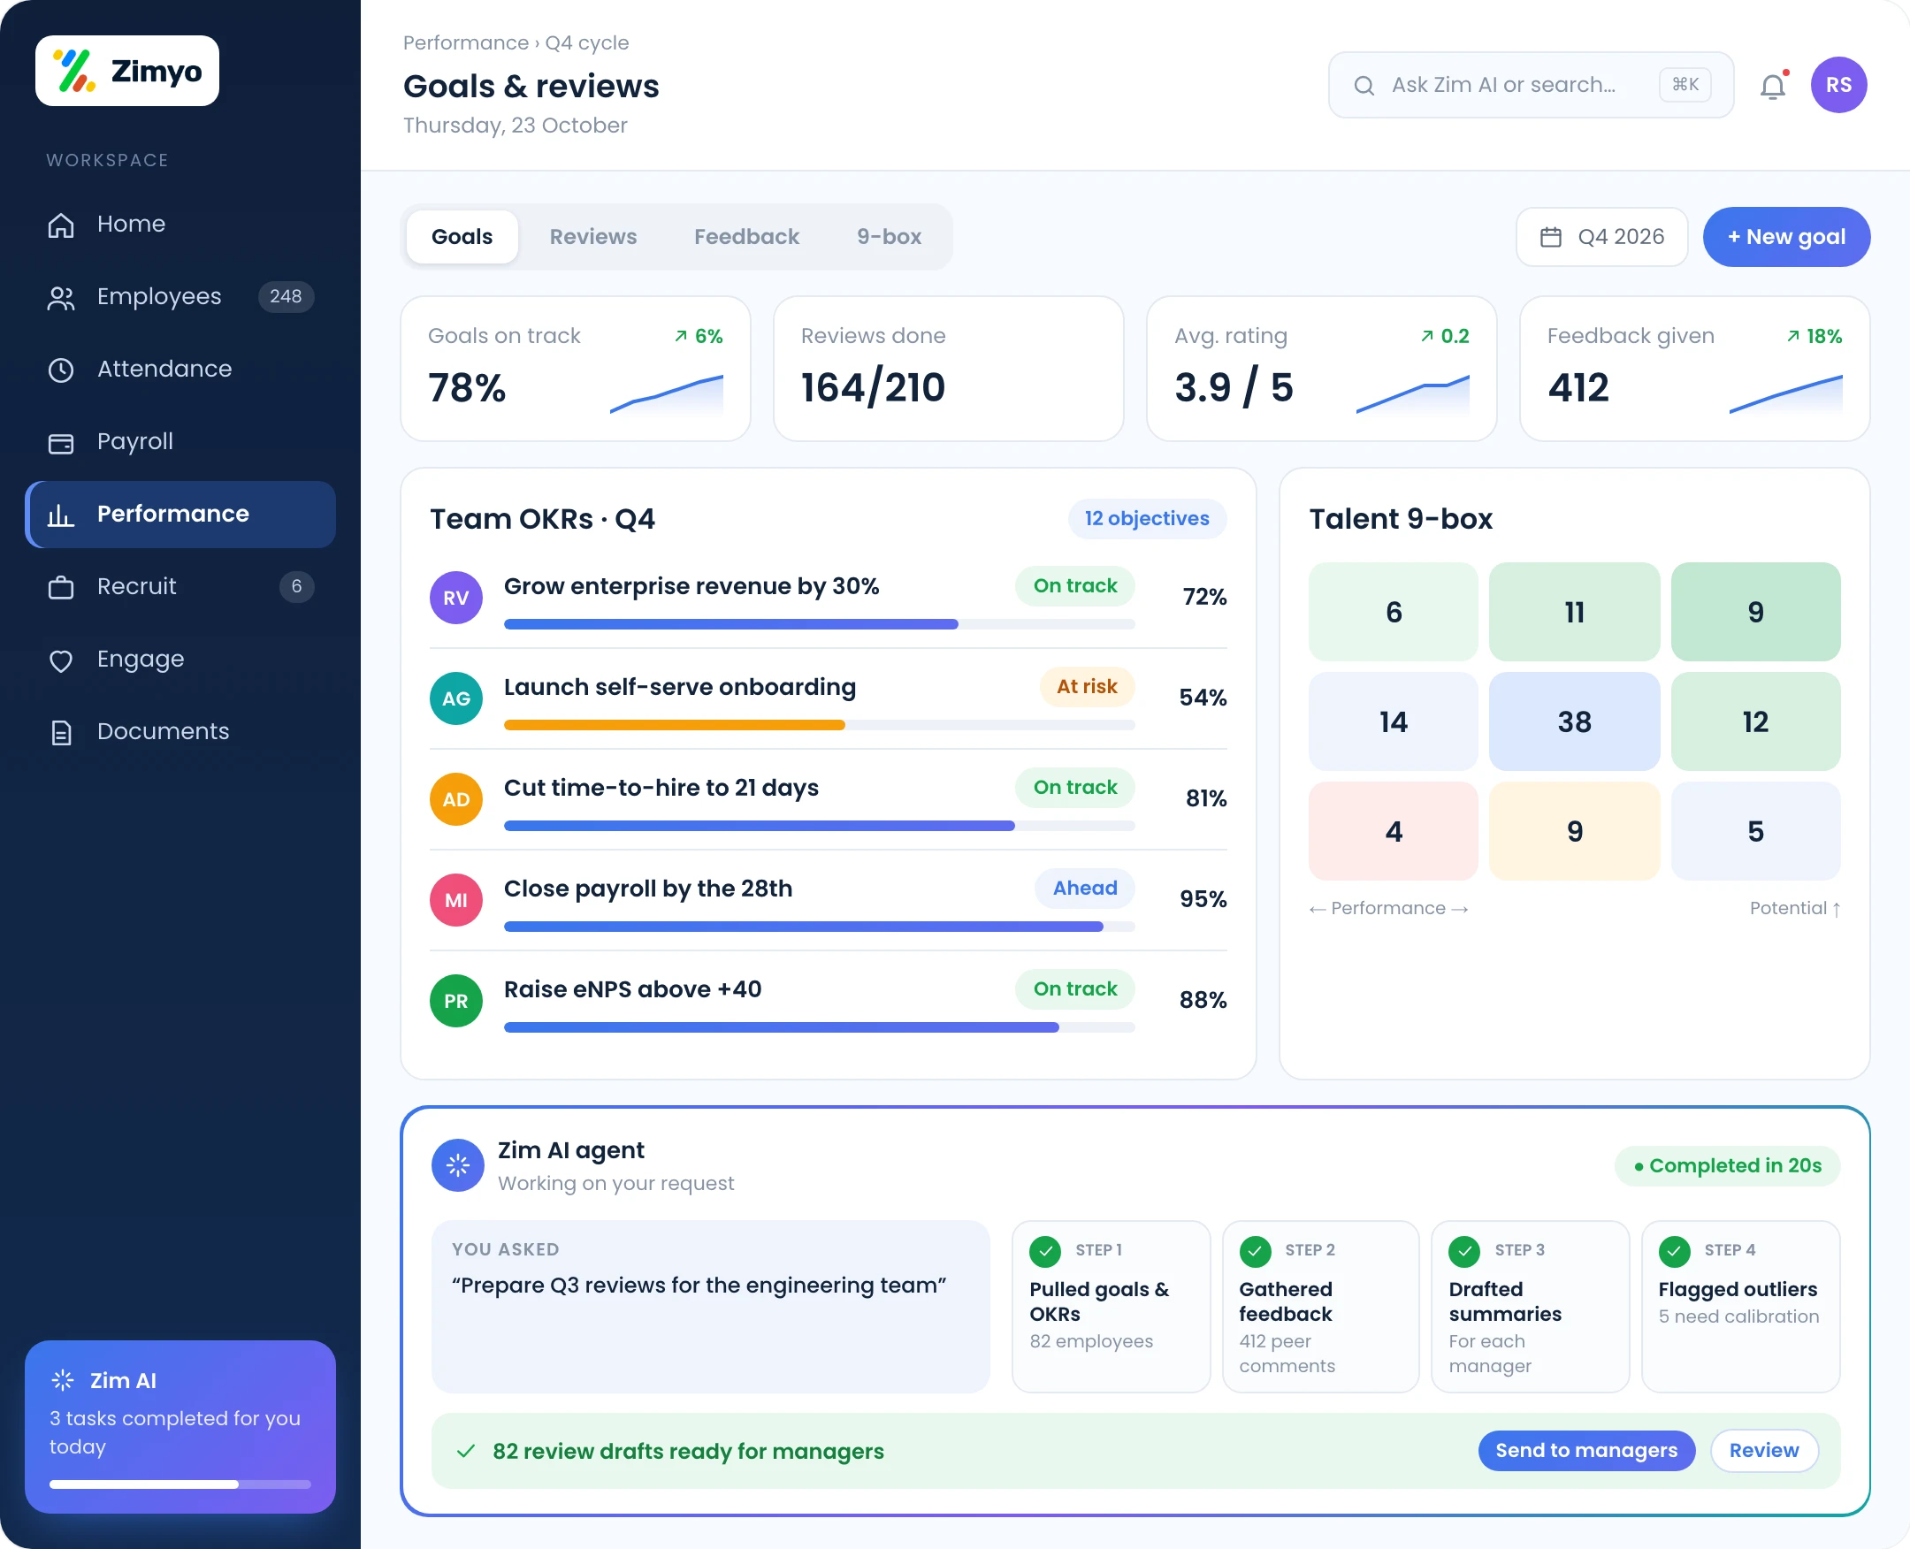This screenshot has height=1549, width=1910.
Task: Switch to the Feedback tab
Action: pyautogui.click(x=746, y=236)
